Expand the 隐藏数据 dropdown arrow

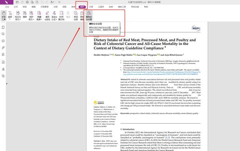[41, 19]
